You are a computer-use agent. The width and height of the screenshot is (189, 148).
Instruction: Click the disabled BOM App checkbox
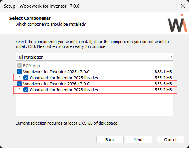pyautogui.click(x=19, y=66)
